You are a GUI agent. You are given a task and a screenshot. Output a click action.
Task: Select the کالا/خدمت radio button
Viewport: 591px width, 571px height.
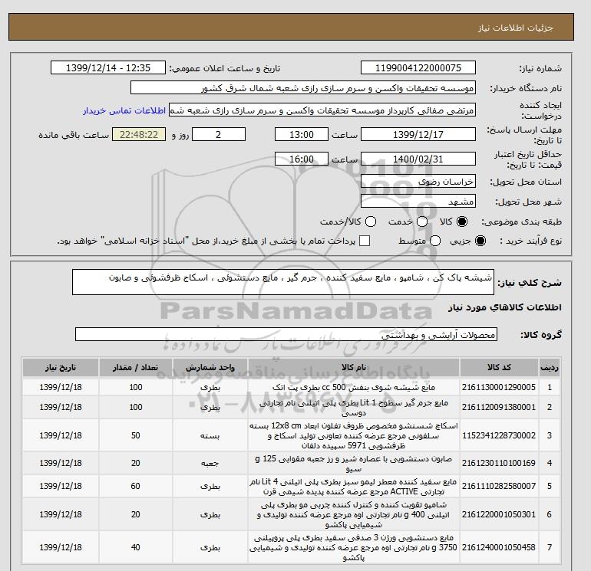371,222
